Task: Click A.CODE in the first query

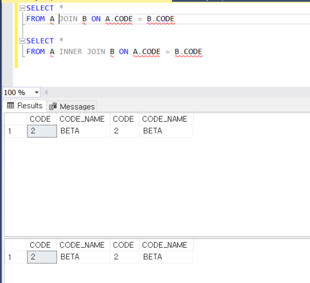Action: tap(119, 19)
